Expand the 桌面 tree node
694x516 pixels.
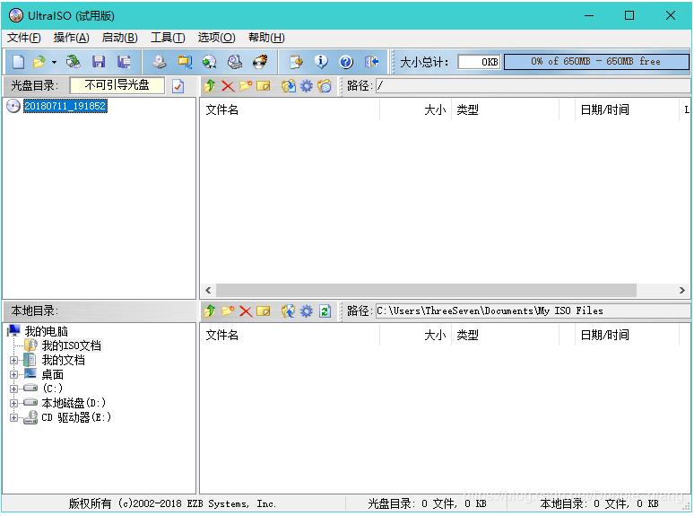tap(13, 375)
